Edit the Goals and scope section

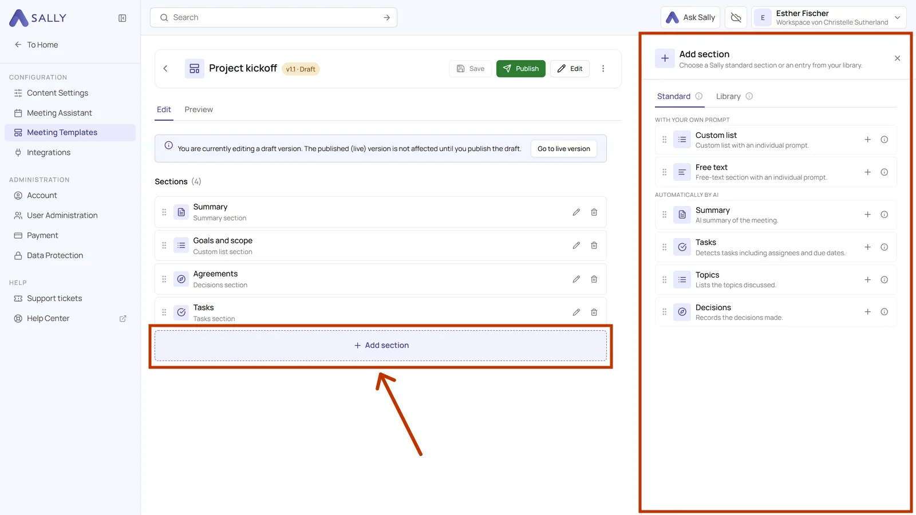click(x=577, y=245)
